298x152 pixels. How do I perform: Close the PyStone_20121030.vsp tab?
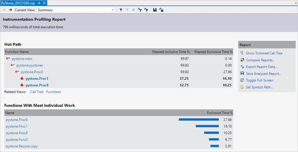point(44,3)
